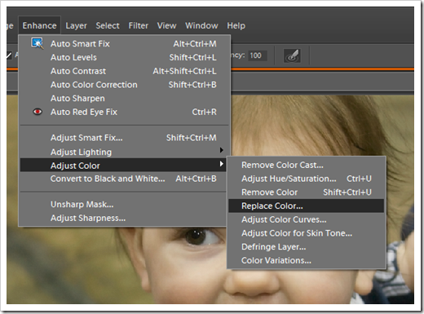The width and height of the screenshot is (424, 314).
Task: Choose Auto Color Correction
Action: pos(125,85)
